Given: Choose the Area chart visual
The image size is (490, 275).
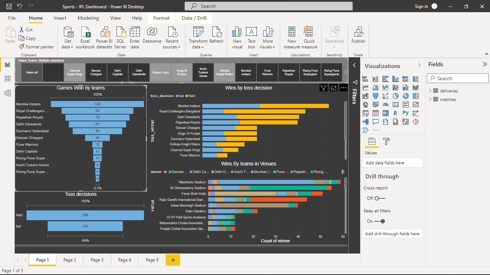Looking at the screenshot, I should tap(376, 87).
